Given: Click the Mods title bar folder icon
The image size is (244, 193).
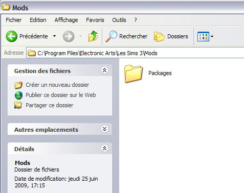Looking at the screenshot, I should [6, 7].
